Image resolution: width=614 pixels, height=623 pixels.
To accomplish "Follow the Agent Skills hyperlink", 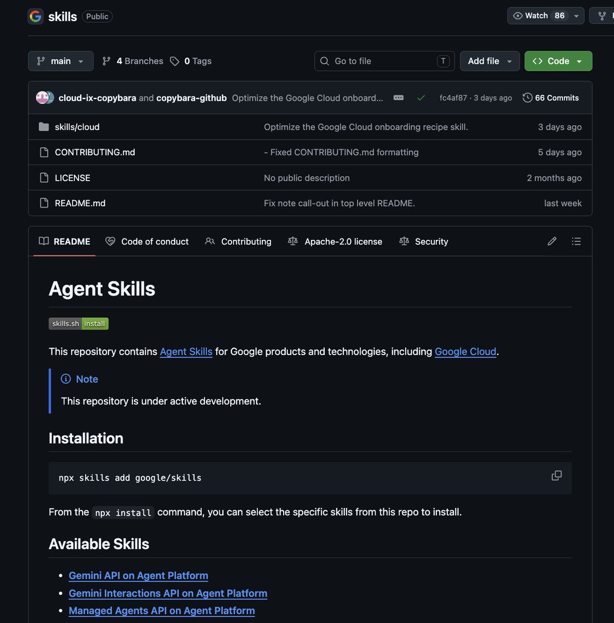I will [x=186, y=351].
